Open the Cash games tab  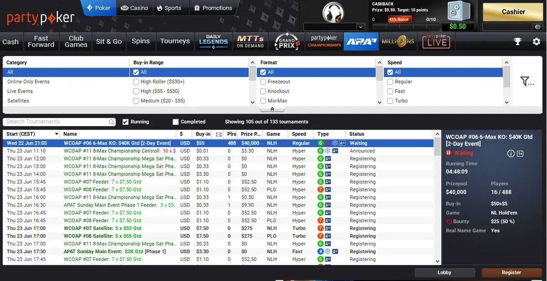coord(10,42)
